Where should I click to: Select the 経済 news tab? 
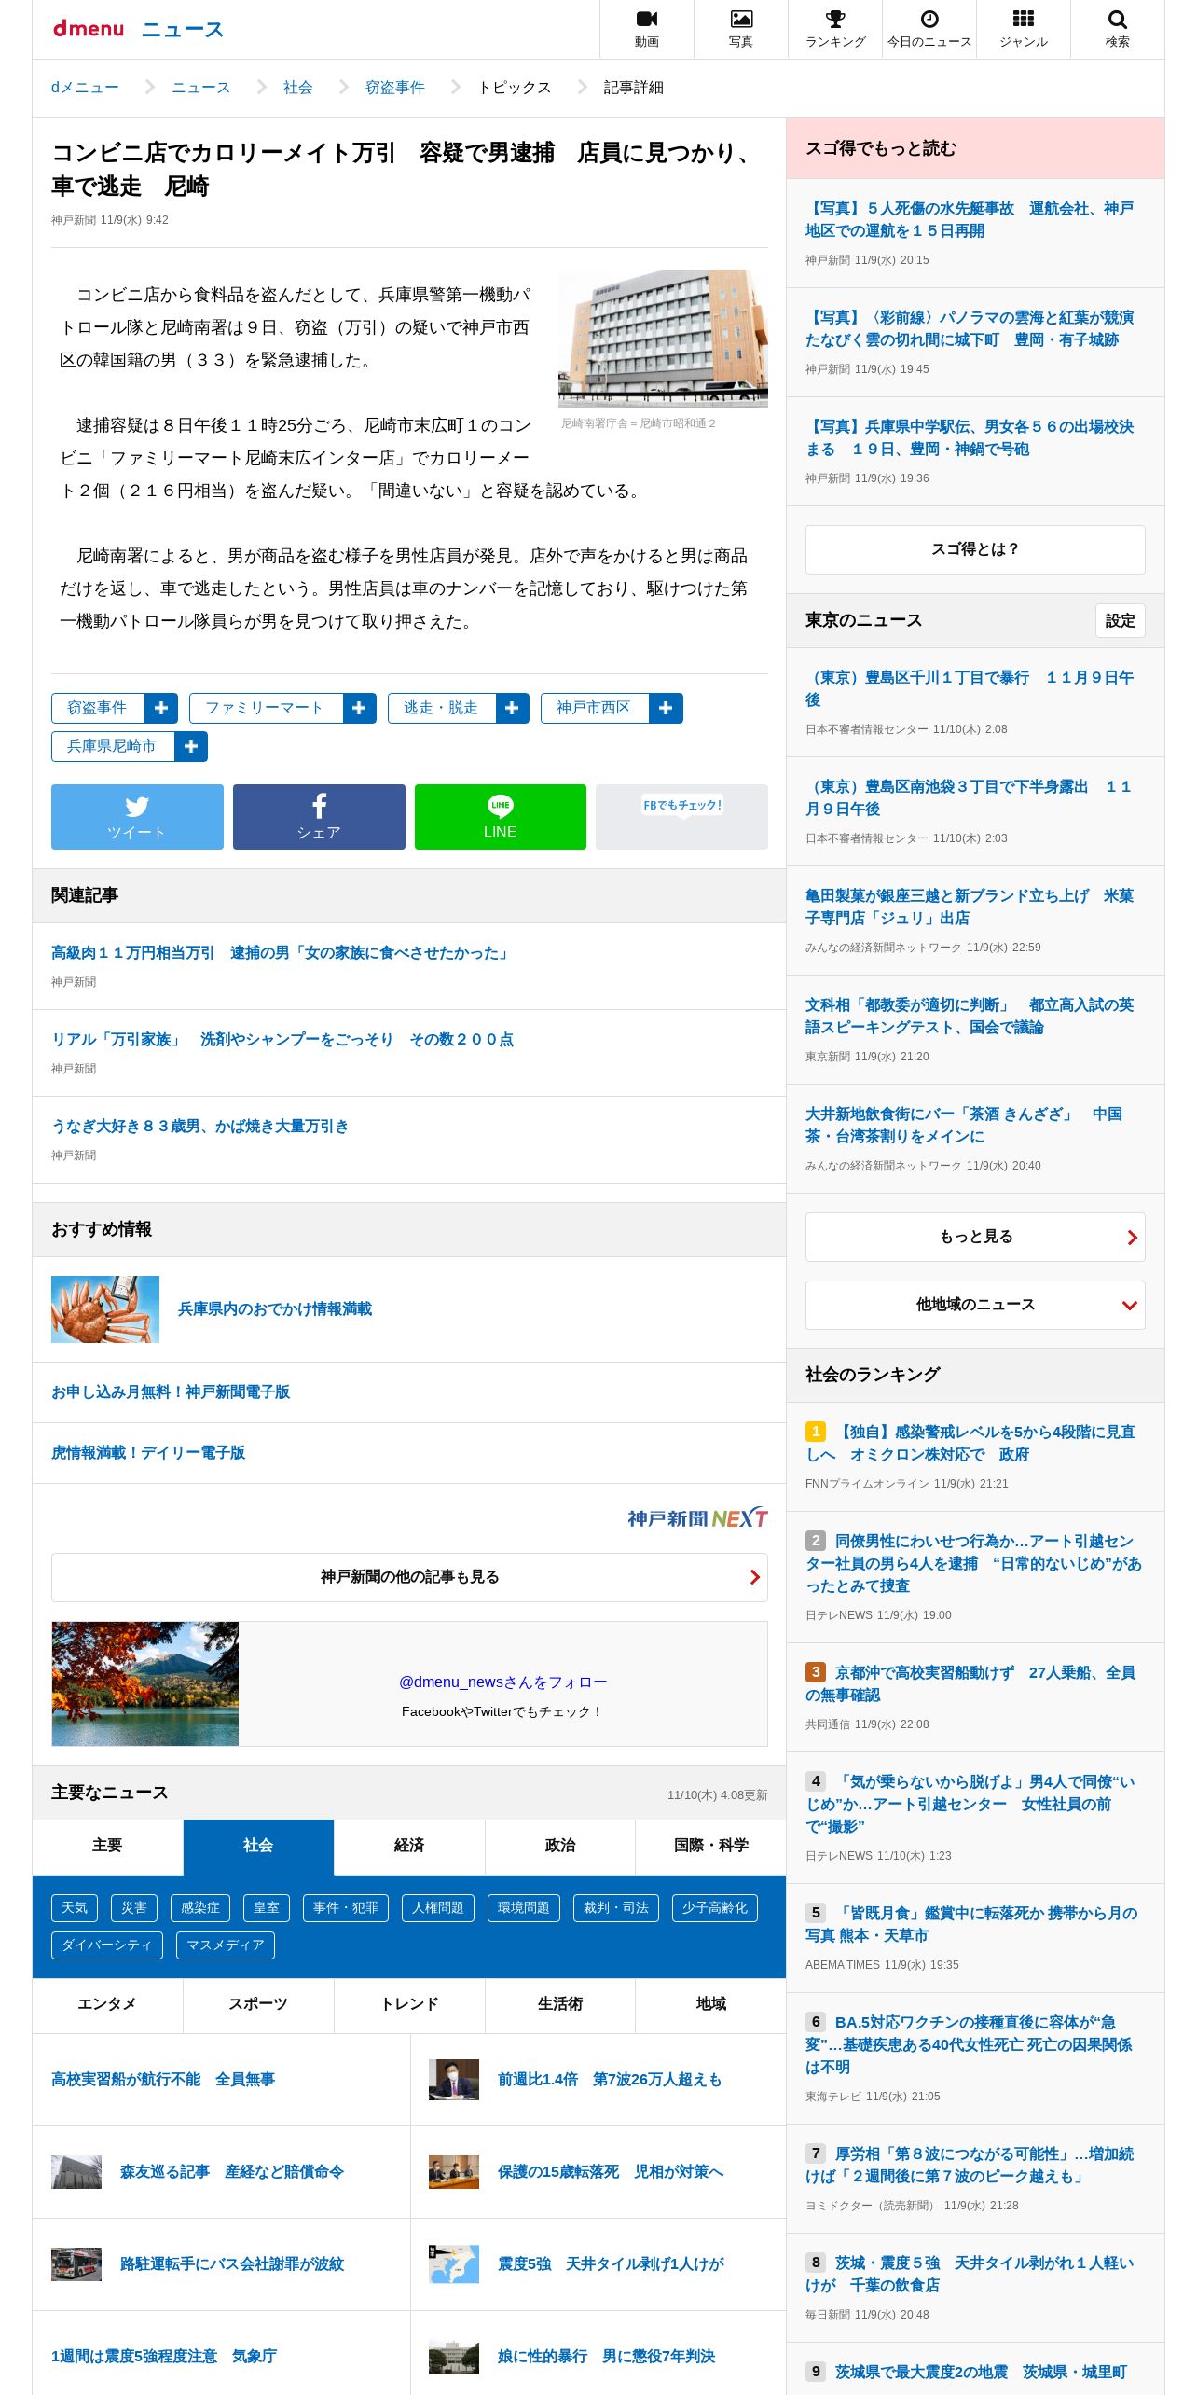coord(409,1846)
